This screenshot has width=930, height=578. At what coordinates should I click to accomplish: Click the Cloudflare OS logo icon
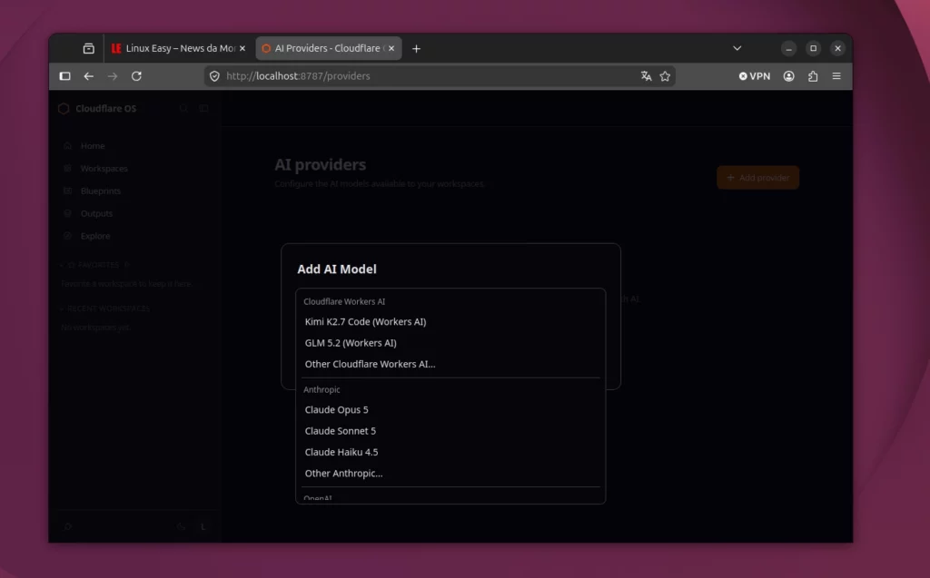click(x=64, y=109)
